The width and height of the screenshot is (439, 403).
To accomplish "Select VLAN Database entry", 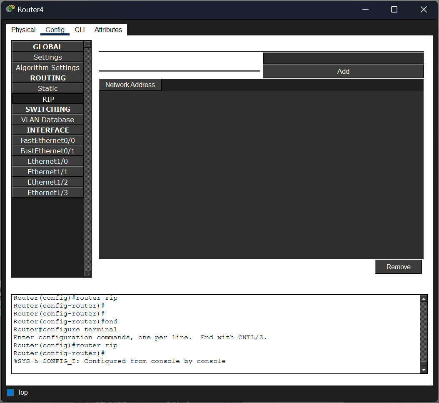I will click(x=47, y=120).
